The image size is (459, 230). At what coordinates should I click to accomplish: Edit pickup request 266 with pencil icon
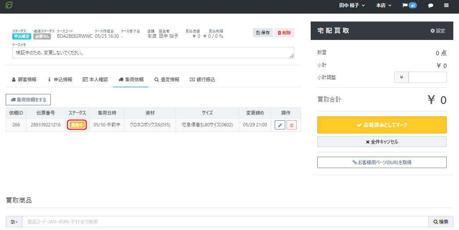[280, 125]
